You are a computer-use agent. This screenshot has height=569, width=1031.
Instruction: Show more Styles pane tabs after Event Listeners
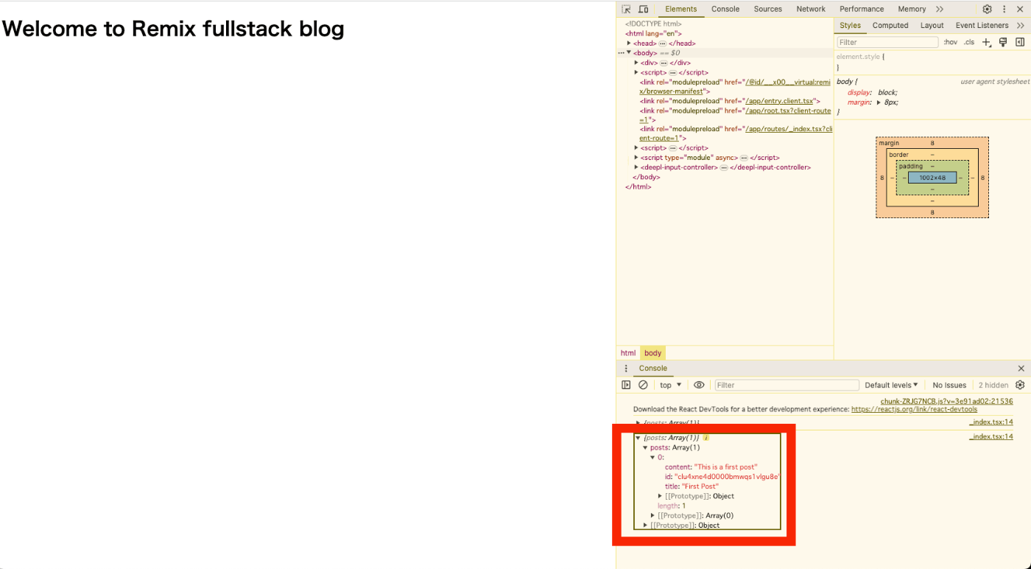1020,25
